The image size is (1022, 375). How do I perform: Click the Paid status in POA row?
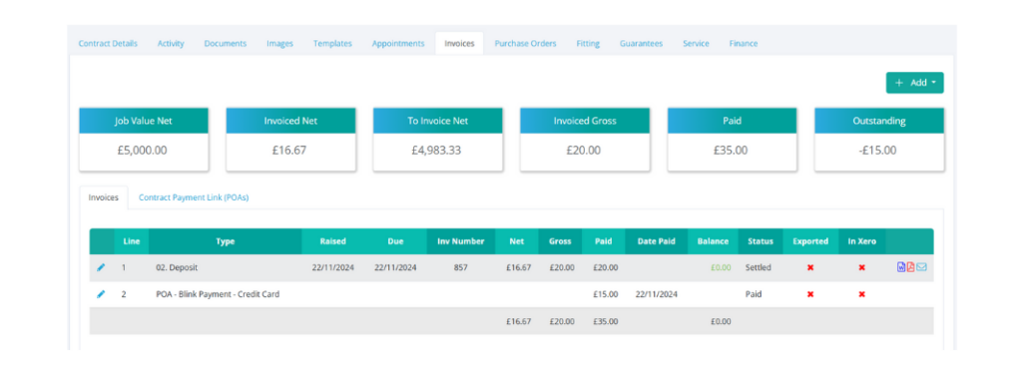click(754, 294)
